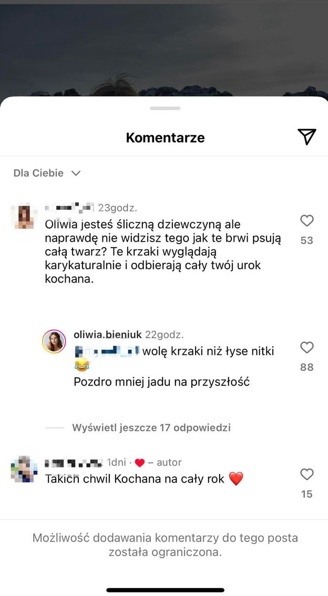The image size is (328, 596).
Task: Tap the chevron next to Dla Ciebie
Action: (x=75, y=173)
